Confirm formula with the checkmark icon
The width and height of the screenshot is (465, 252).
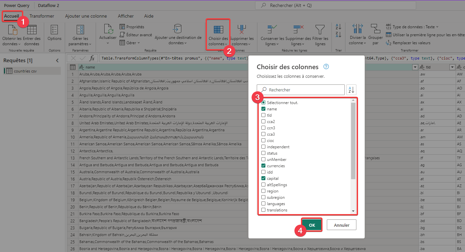click(x=83, y=58)
